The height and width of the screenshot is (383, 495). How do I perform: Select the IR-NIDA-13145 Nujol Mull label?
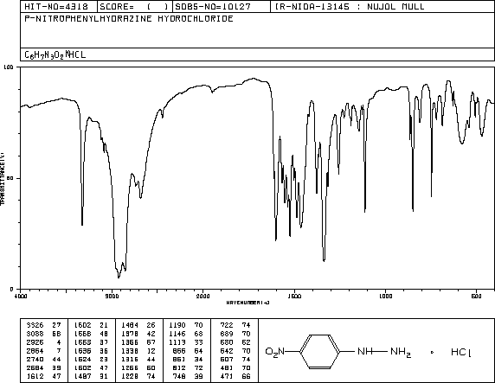pos(350,7)
